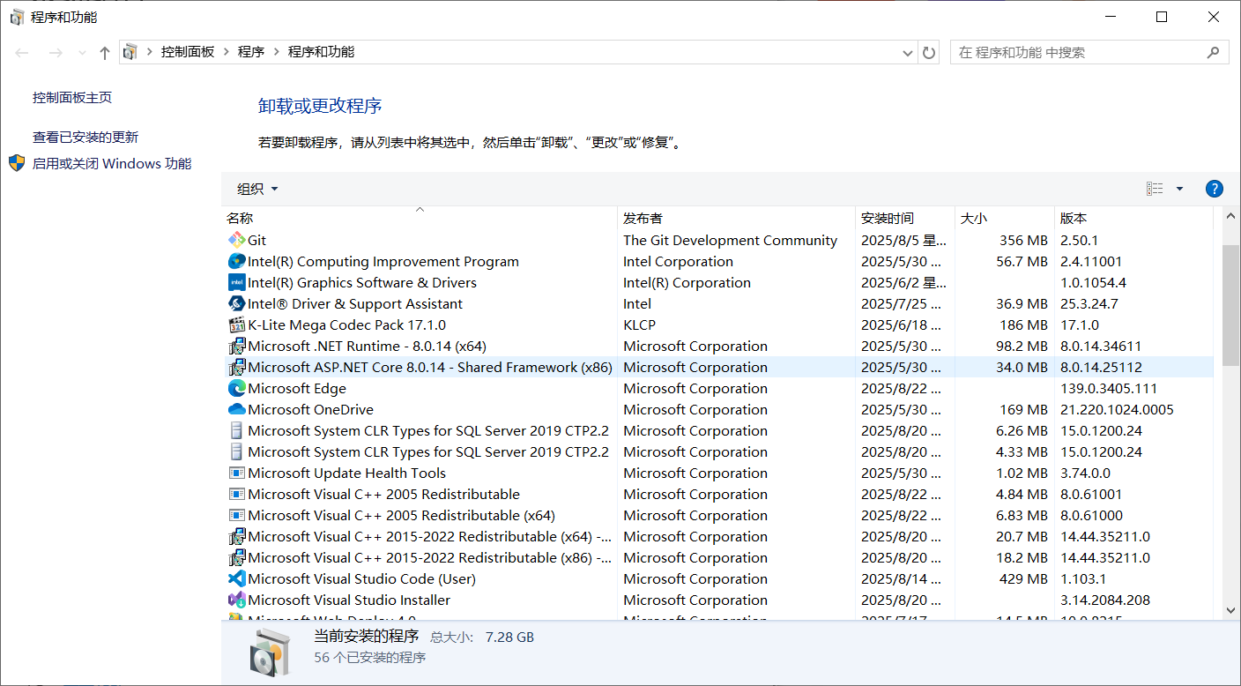Open the help question mark button
Image resolution: width=1241 pixels, height=686 pixels.
(x=1214, y=189)
